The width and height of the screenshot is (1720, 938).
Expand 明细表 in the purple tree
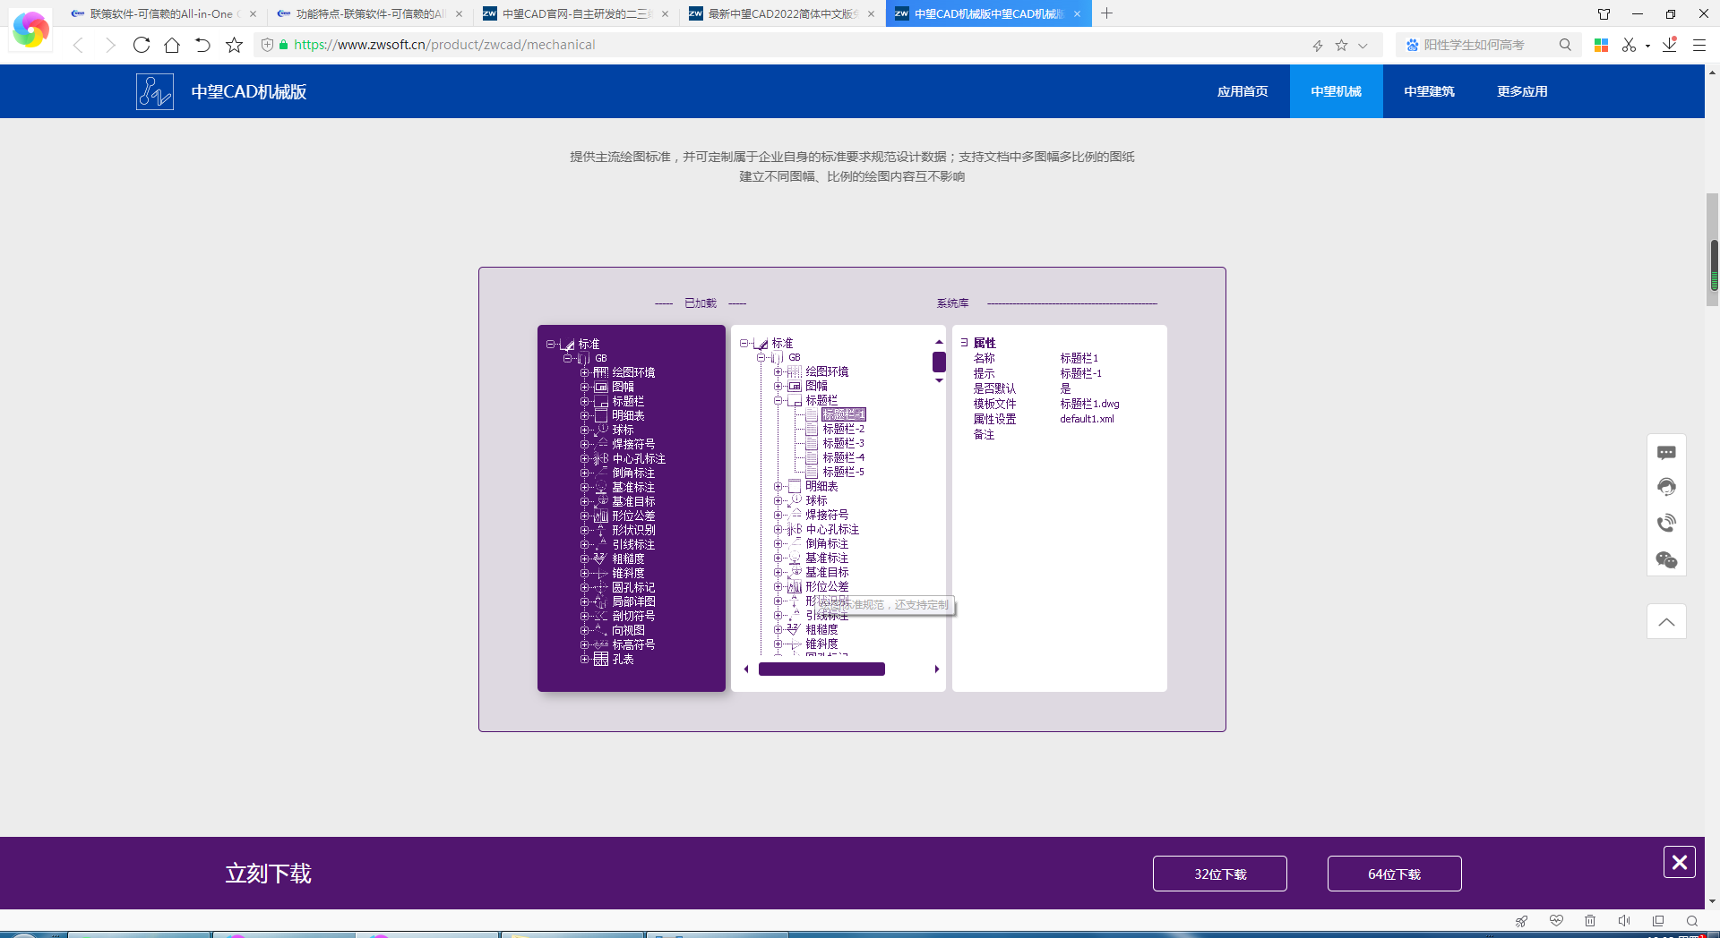click(584, 415)
